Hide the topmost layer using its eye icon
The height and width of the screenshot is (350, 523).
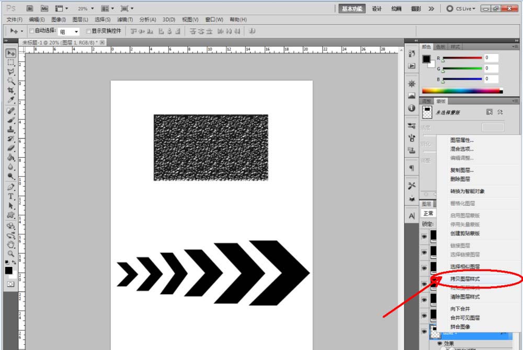pos(424,236)
